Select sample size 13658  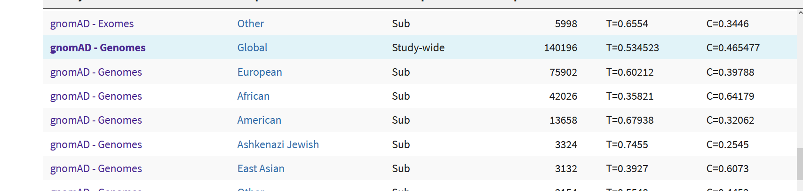[x=563, y=120]
